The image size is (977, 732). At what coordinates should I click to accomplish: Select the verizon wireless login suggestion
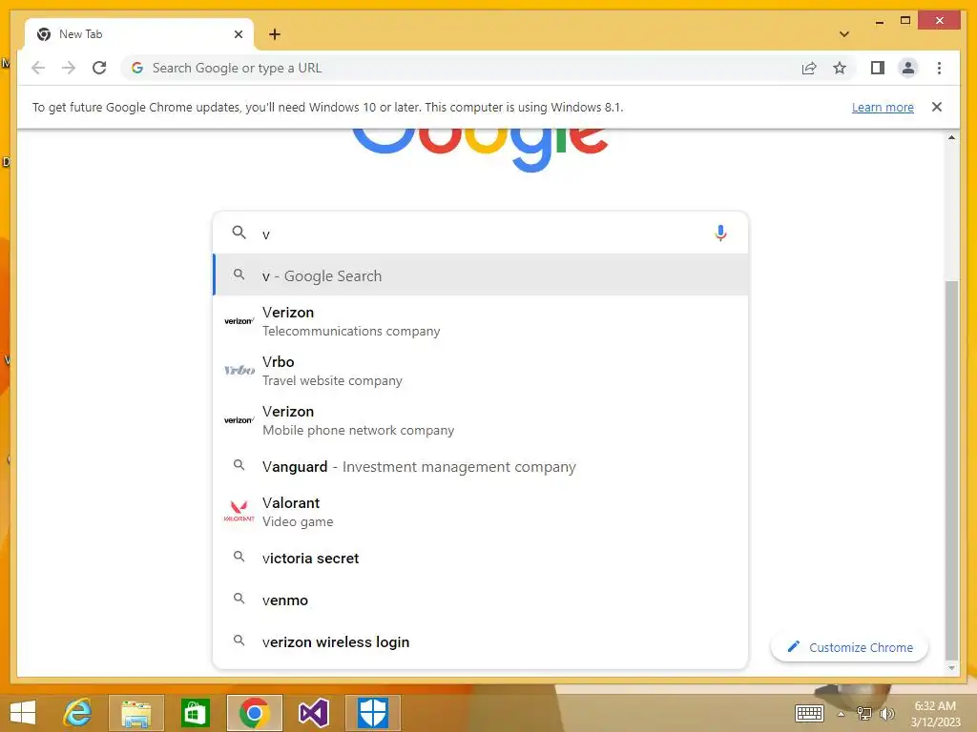pyautogui.click(x=481, y=641)
